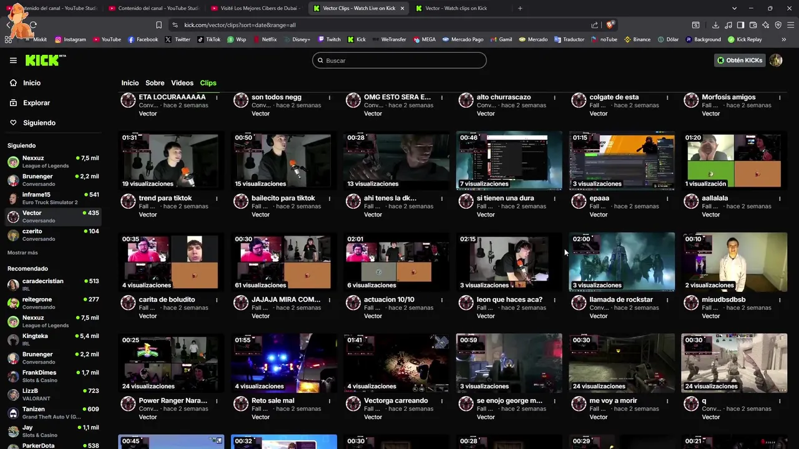Screen dimensions: 799x449
Task: Open options menu for 'bailecito para tiktok' clip
Action: [x=329, y=198]
